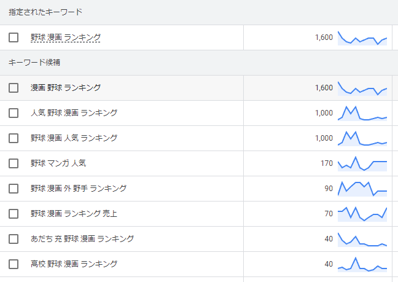Select 野球 漫画 外 野手 ランキング checkbox
398x282 pixels.
tap(14, 189)
